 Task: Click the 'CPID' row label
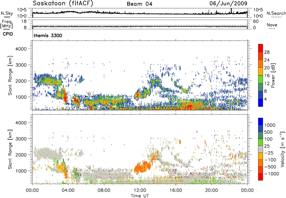point(8,34)
